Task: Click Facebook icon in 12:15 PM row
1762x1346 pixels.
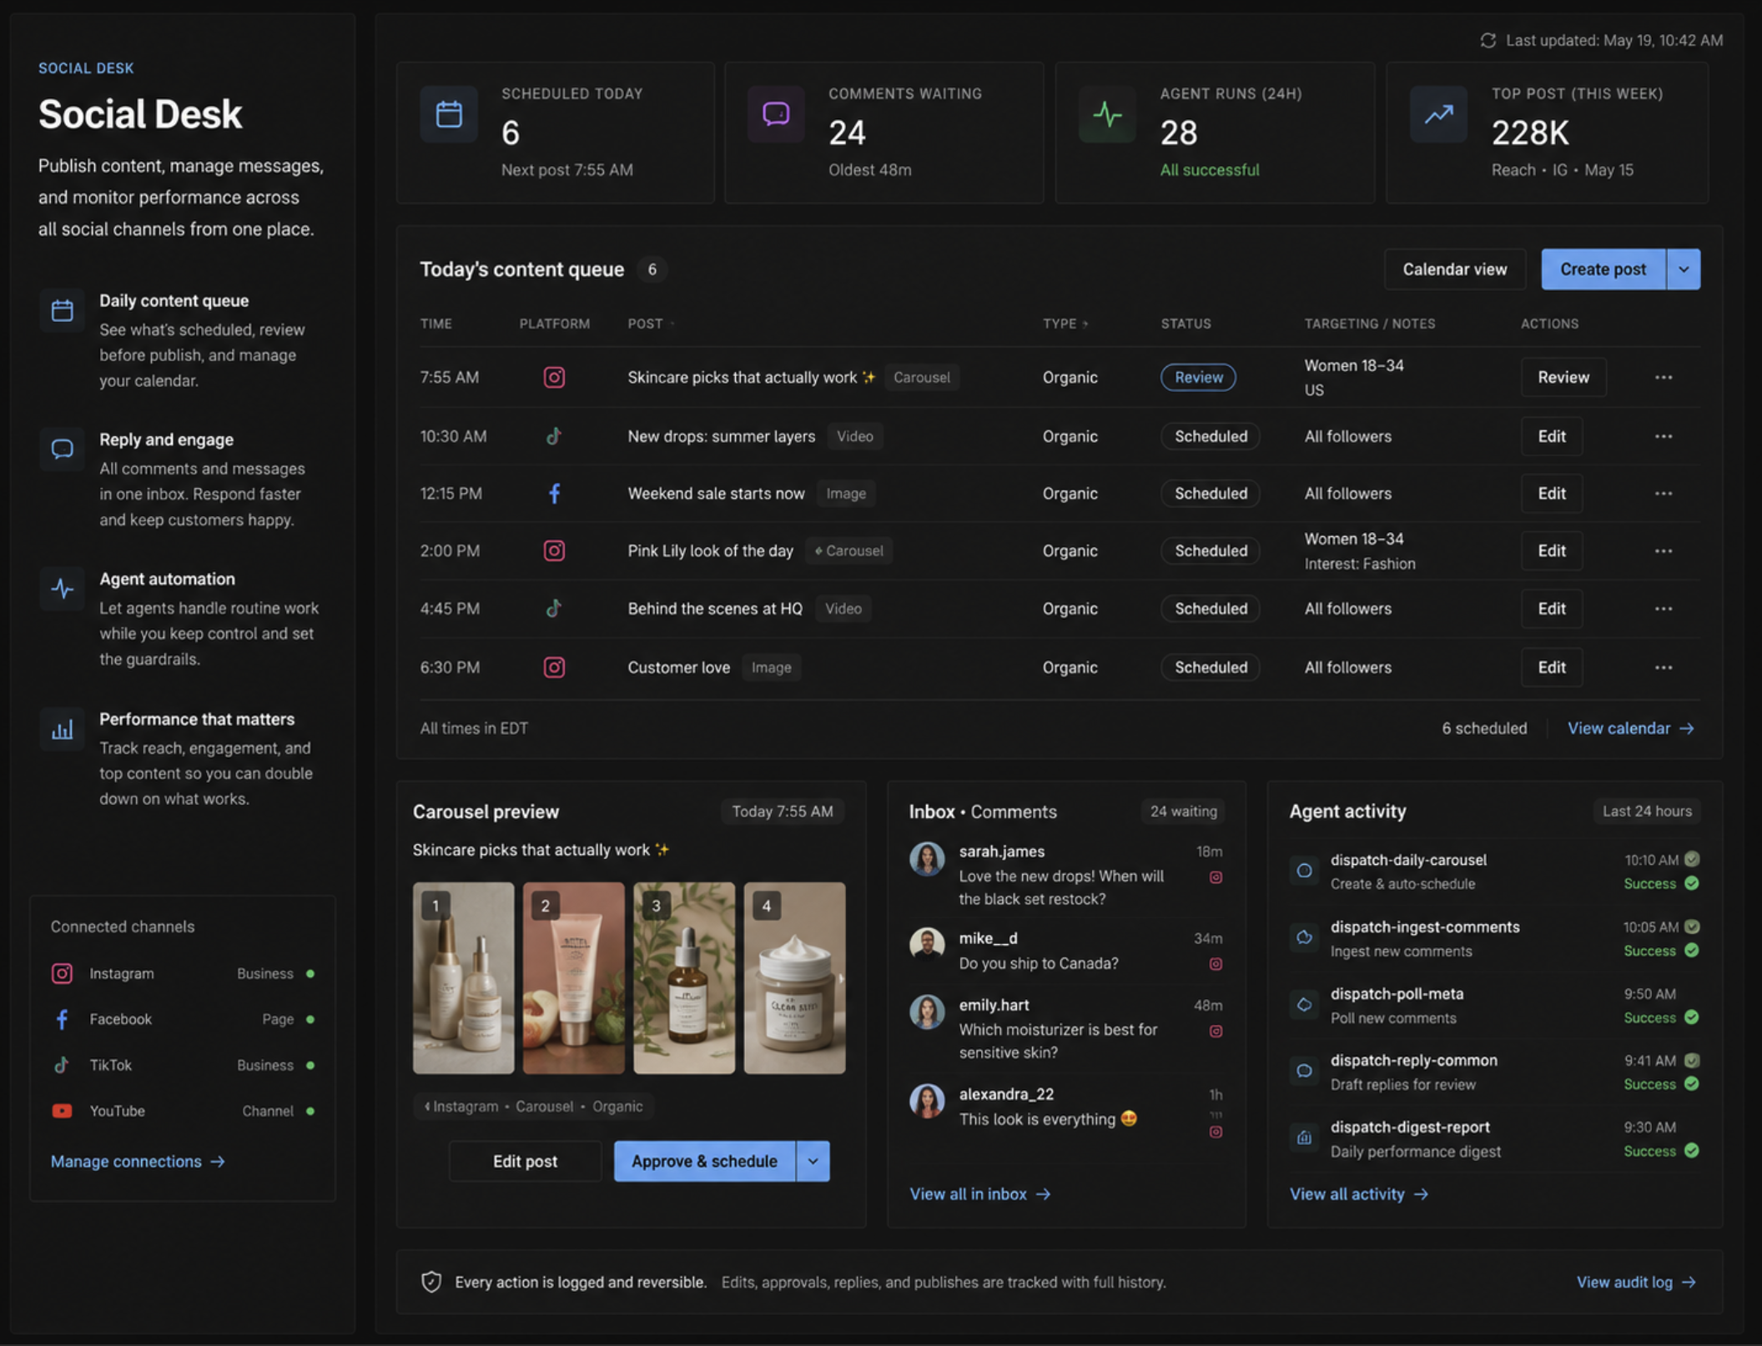Action: point(554,493)
